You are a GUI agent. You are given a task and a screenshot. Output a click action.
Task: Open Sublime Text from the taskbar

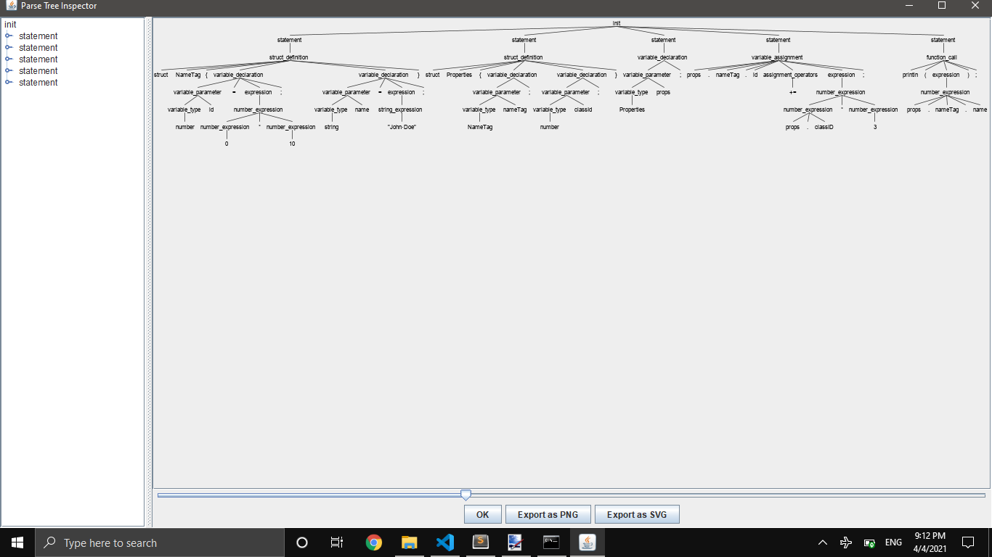(480, 542)
